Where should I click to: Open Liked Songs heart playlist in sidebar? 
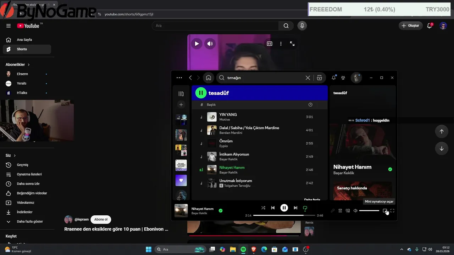(181, 180)
